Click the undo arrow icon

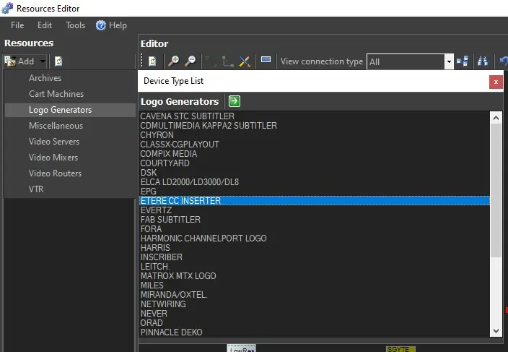pyautogui.click(x=503, y=61)
